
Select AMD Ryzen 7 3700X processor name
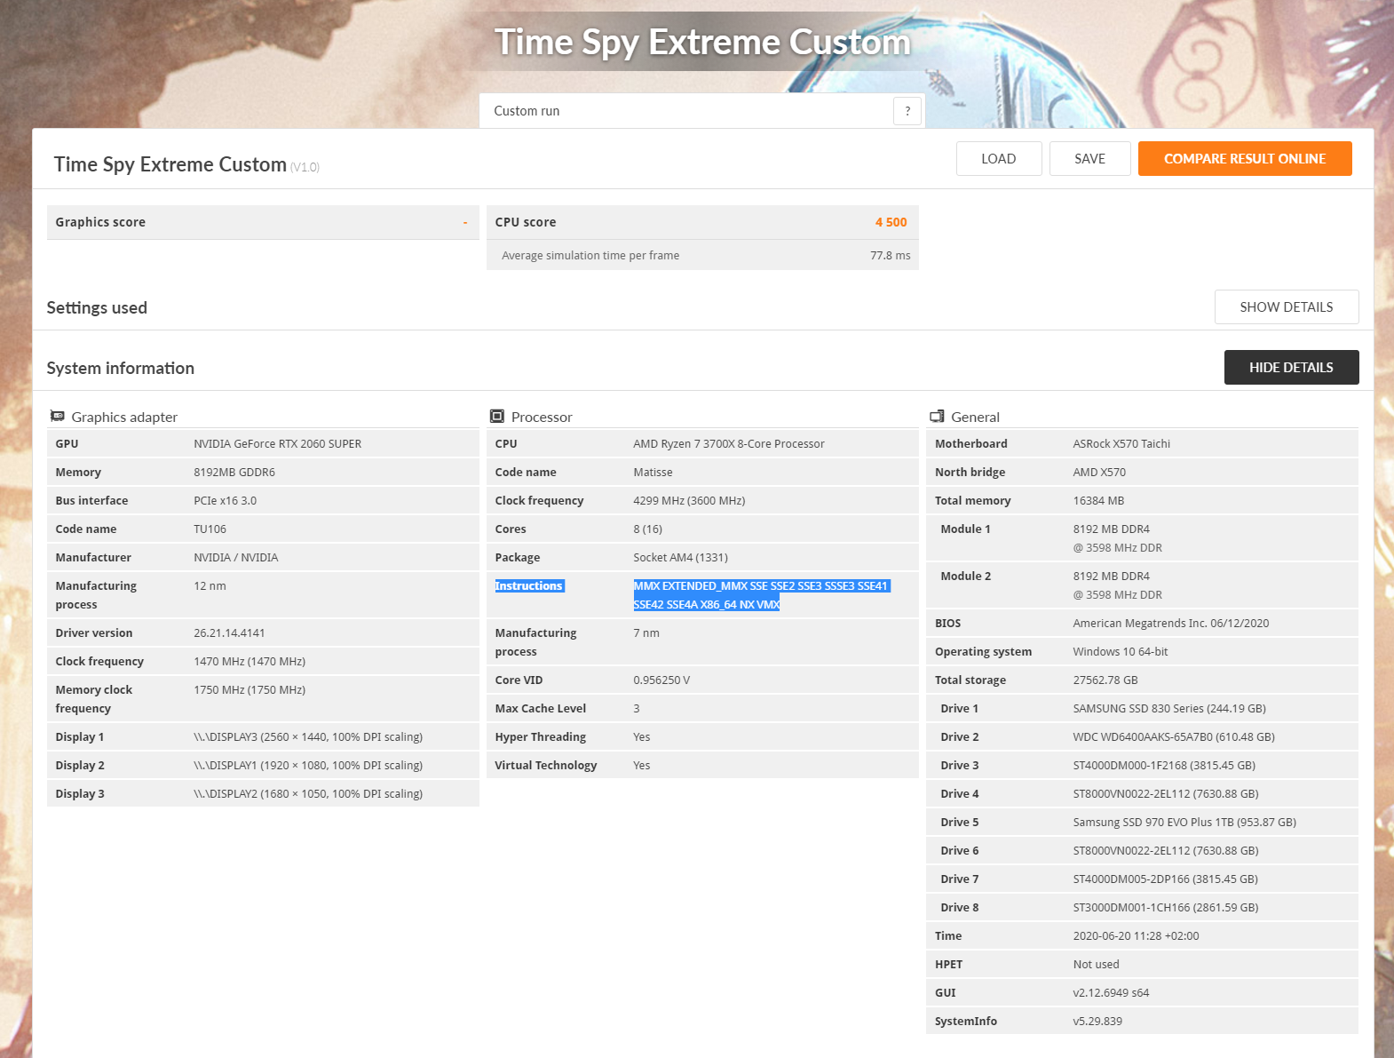[729, 443]
